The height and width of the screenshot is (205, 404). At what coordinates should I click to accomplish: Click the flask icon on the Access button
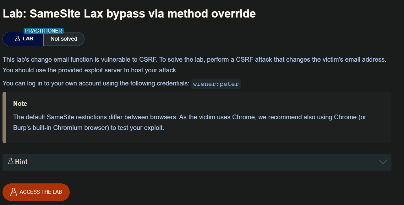pos(13,192)
